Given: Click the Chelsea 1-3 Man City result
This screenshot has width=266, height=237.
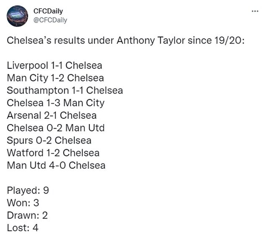Looking at the screenshot, I should pos(55,103).
